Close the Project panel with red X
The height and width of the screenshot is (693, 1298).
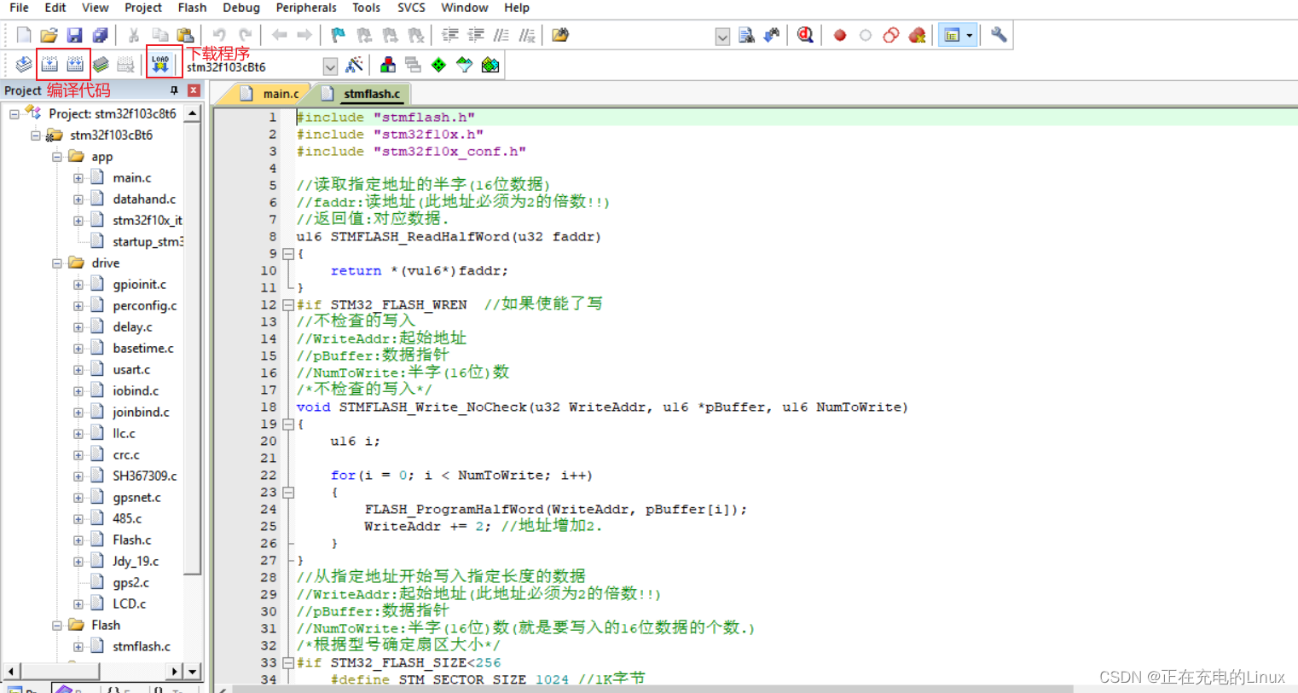(x=194, y=90)
